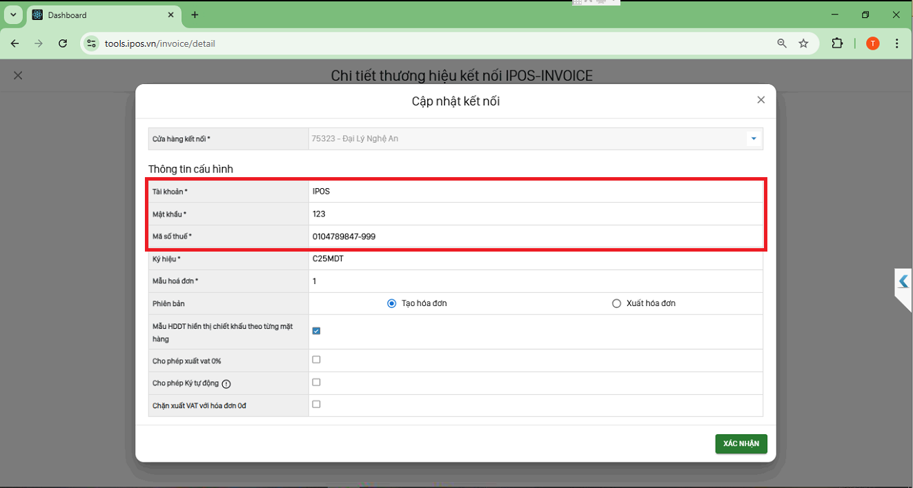The image size is (913, 488).
Task: Enable Chặn xuất VAT với hóa đơn 0đ
Action: tap(316, 405)
